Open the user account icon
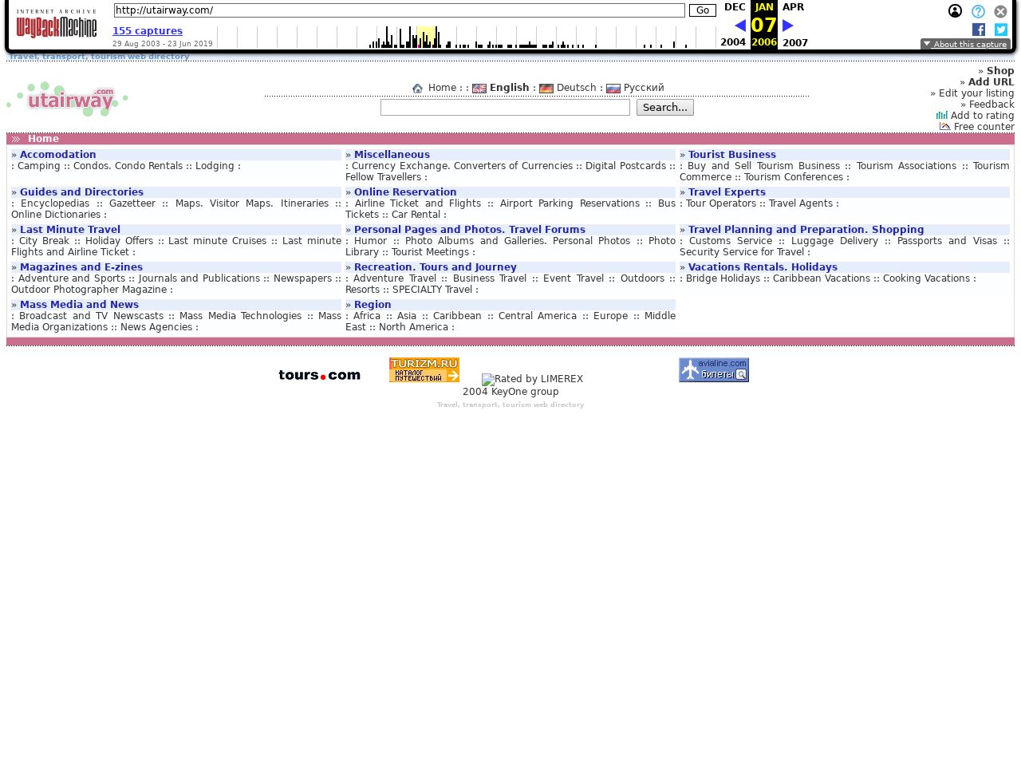Viewport: 1021px width, 766px height. (x=955, y=11)
